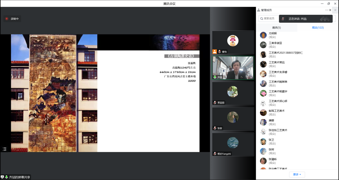Click the 搜索成员 search field
This screenshot has height=180, width=339.
point(268,19)
